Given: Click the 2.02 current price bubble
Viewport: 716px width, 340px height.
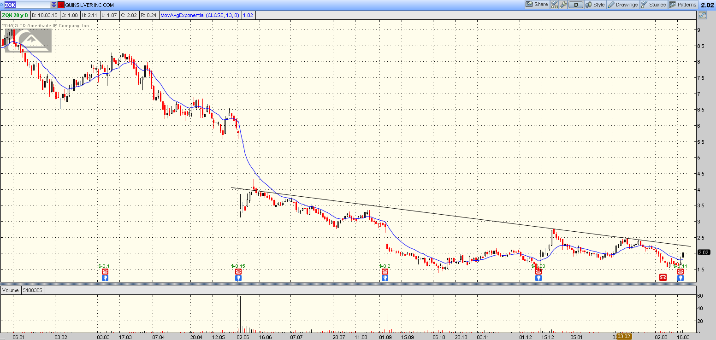Looking at the screenshot, I should point(704,252).
